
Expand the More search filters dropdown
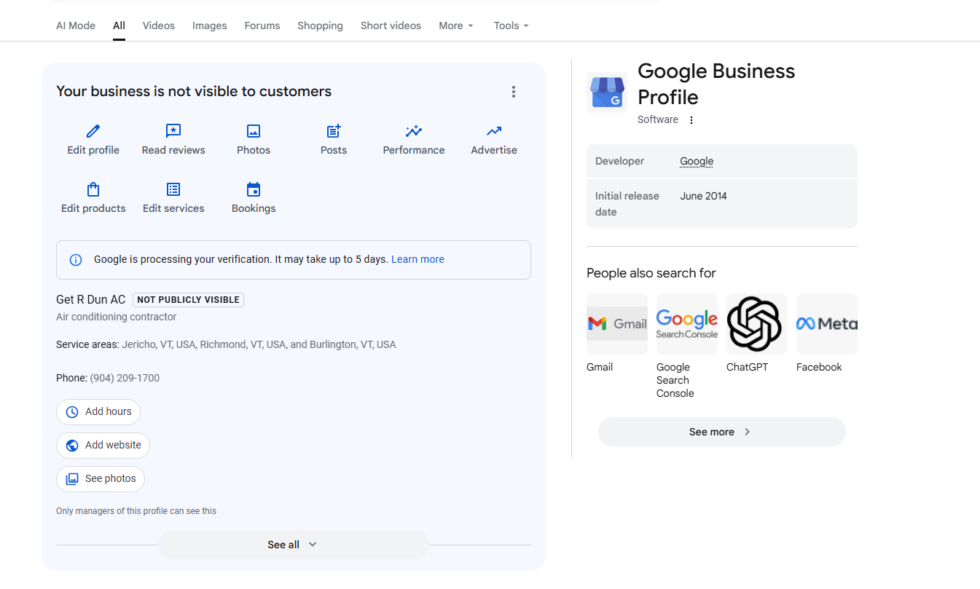click(x=456, y=25)
